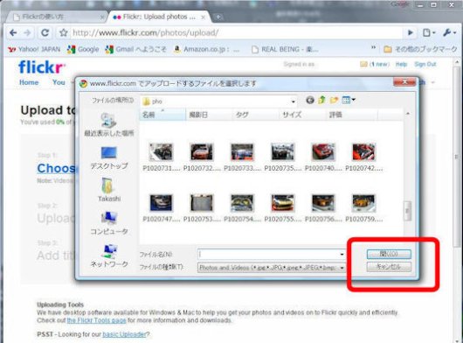Image resolution: width=463 pixels, height=343 pixels.
Task: Go to デスクトップ in dialog sidebar
Action: (x=109, y=157)
